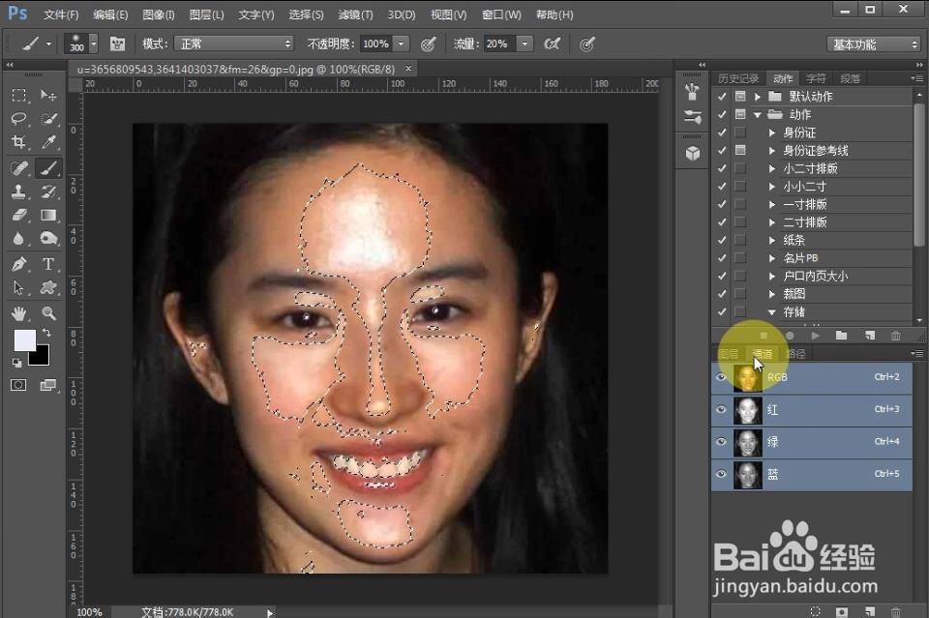This screenshot has height=618, width=929.
Task: Toggle checkmark for 小二寸排版 action
Action: coord(722,168)
